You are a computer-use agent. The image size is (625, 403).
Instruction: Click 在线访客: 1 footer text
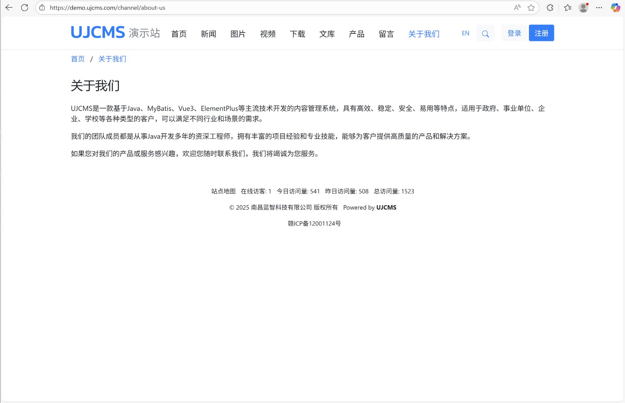256,191
